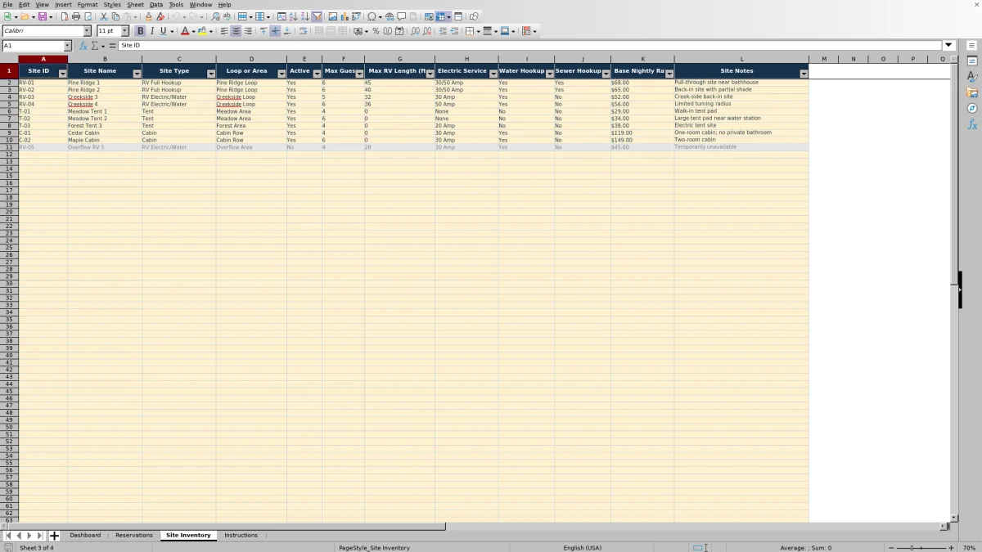Click the scroll to last sheet button
Screen dimensions: 982x552
[x=40, y=536]
